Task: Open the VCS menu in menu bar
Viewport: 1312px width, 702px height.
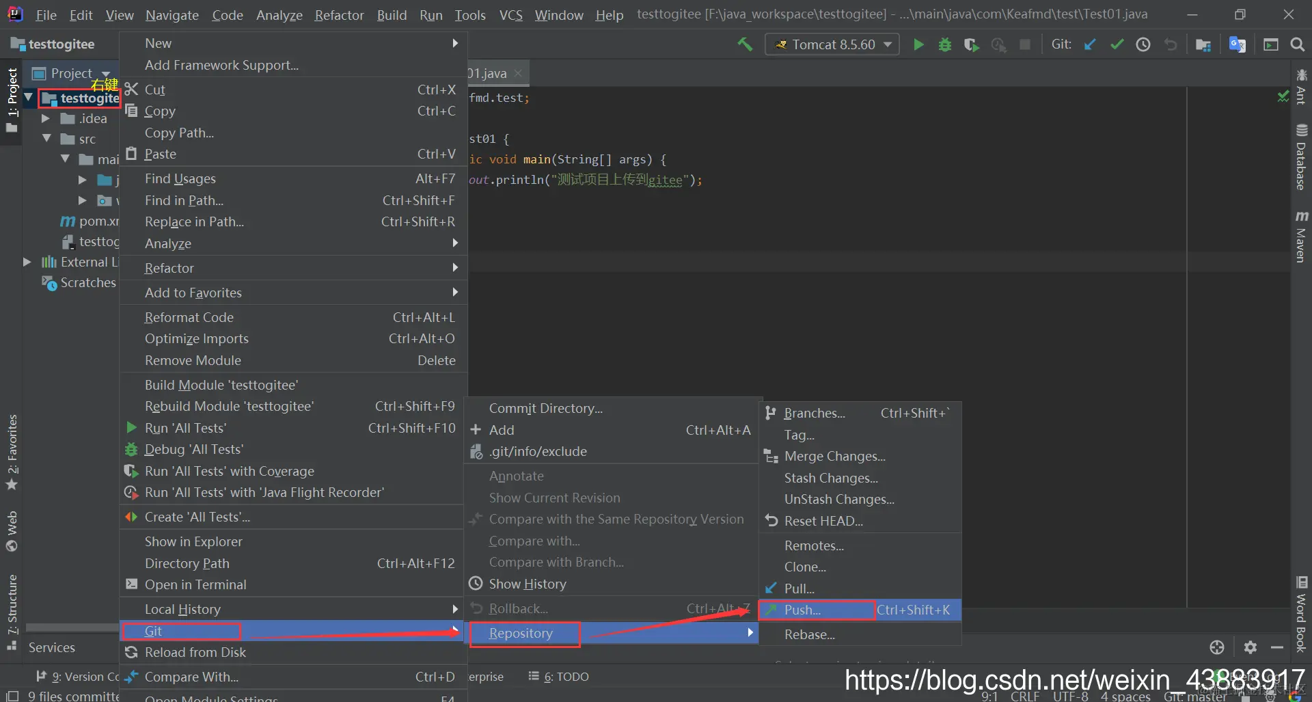Action: point(510,14)
